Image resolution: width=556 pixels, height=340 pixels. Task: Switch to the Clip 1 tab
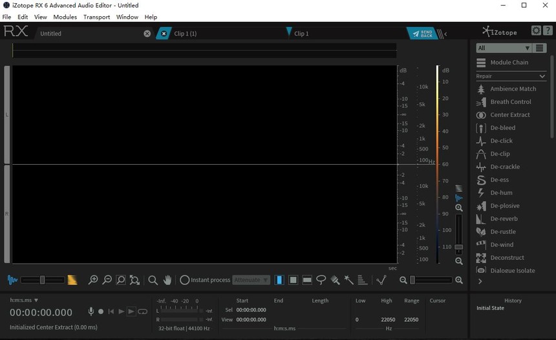[x=348, y=34]
